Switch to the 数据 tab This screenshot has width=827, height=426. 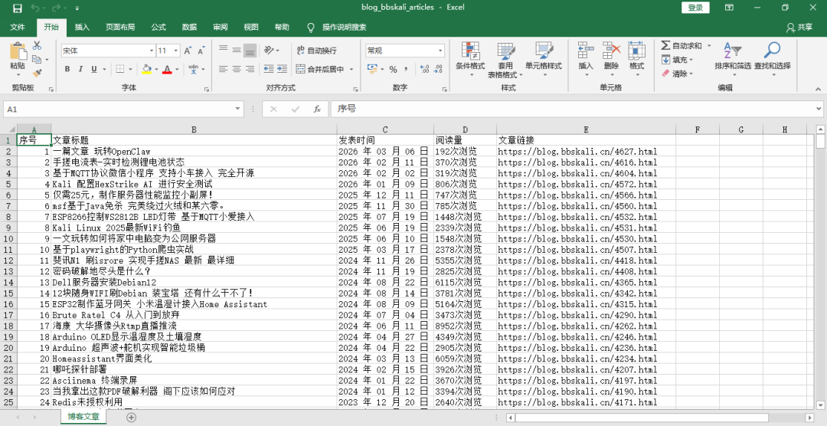point(189,27)
